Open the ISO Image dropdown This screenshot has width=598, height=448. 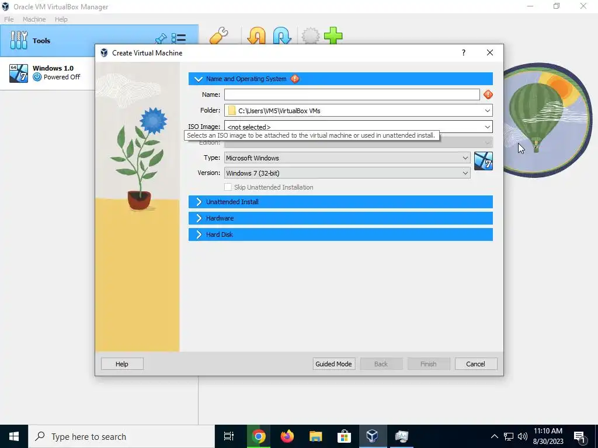[x=487, y=127]
